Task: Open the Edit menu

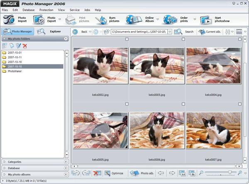Action: click(x=15, y=10)
